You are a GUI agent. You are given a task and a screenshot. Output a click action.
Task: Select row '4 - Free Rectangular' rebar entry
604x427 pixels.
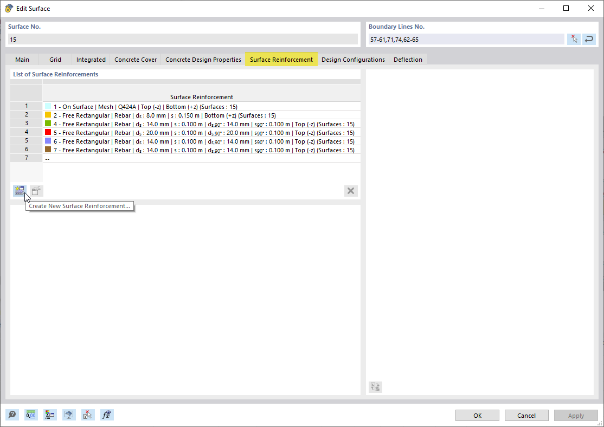tap(202, 124)
